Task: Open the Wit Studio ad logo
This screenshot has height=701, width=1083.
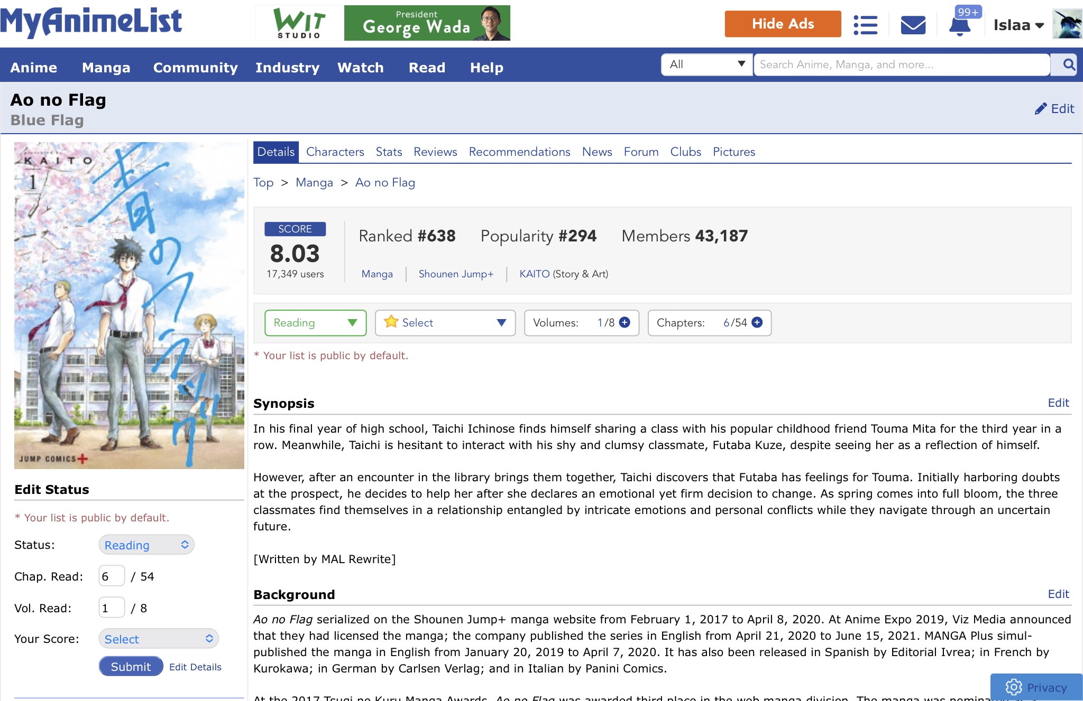Action: [299, 23]
